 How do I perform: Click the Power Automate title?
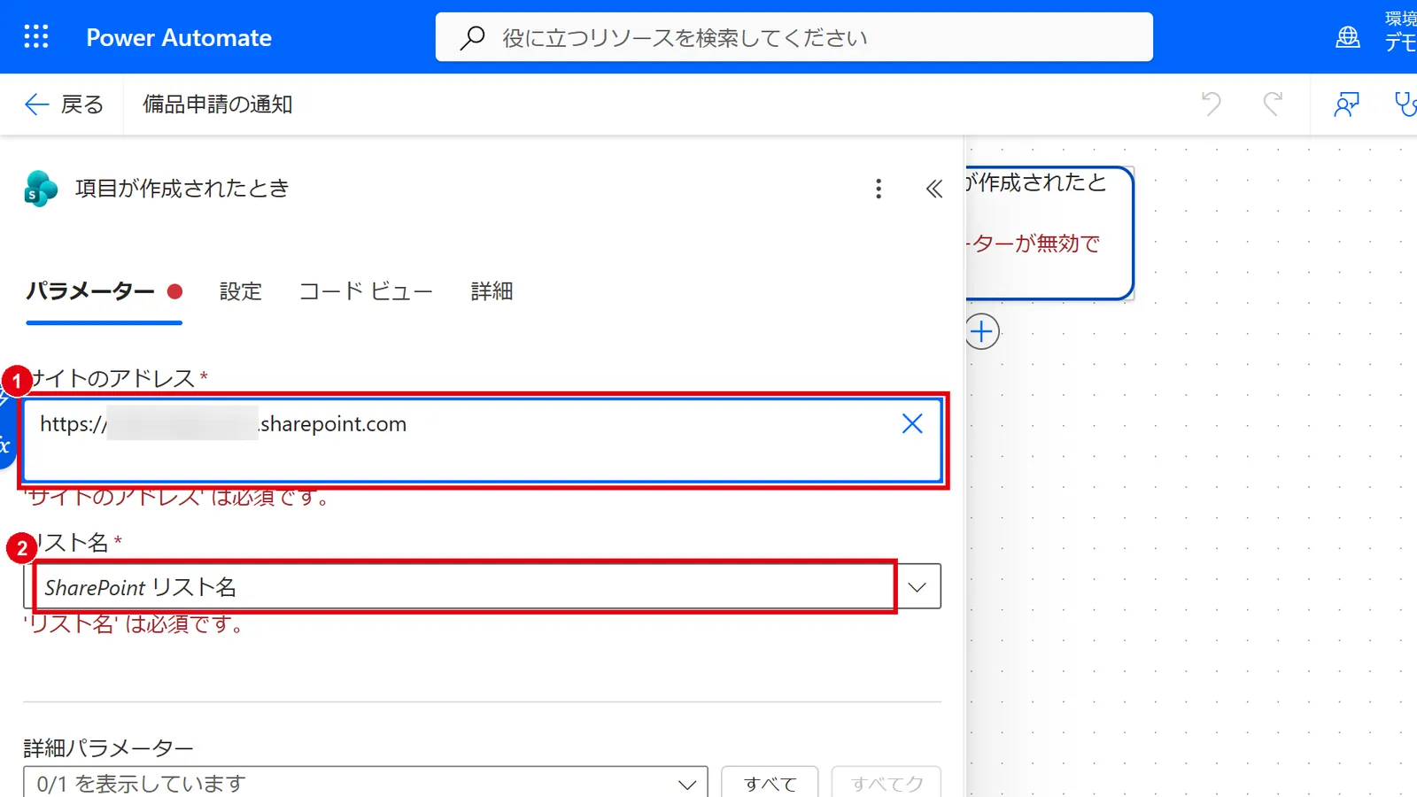179,37
